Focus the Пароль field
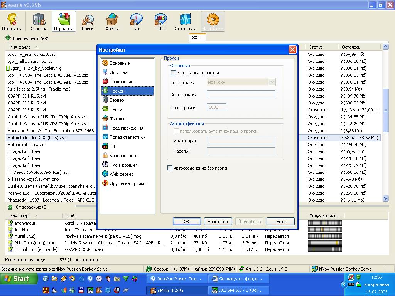Image resolution: width=395 pixels, height=296 pixels. [241, 151]
